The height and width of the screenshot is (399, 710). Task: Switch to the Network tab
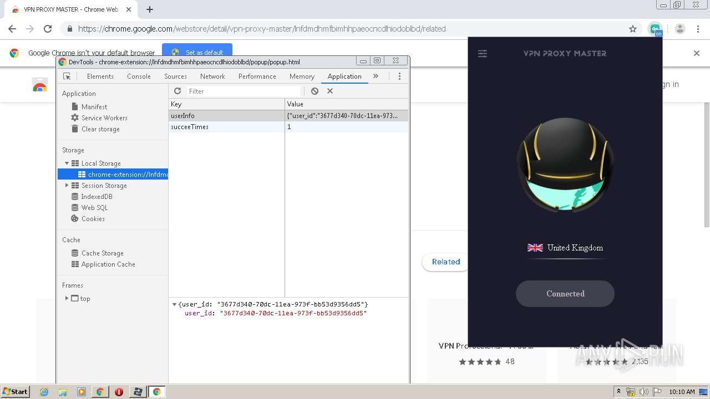[x=212, y=76]
